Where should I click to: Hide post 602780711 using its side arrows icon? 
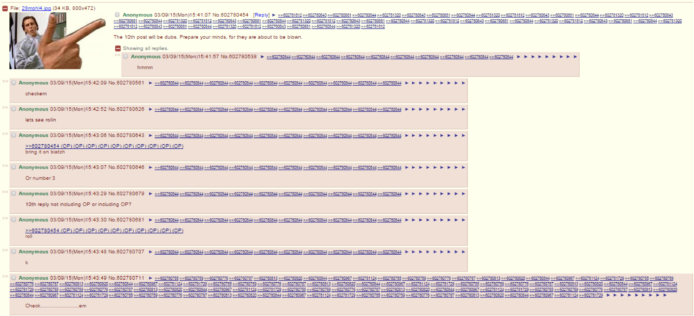click(5, 277)
